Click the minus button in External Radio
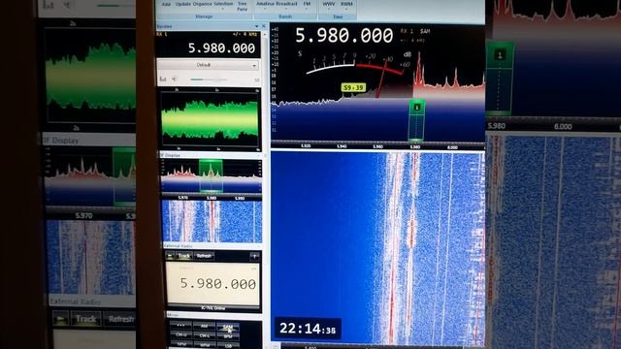The image size is (621, 349). point(170,256)
